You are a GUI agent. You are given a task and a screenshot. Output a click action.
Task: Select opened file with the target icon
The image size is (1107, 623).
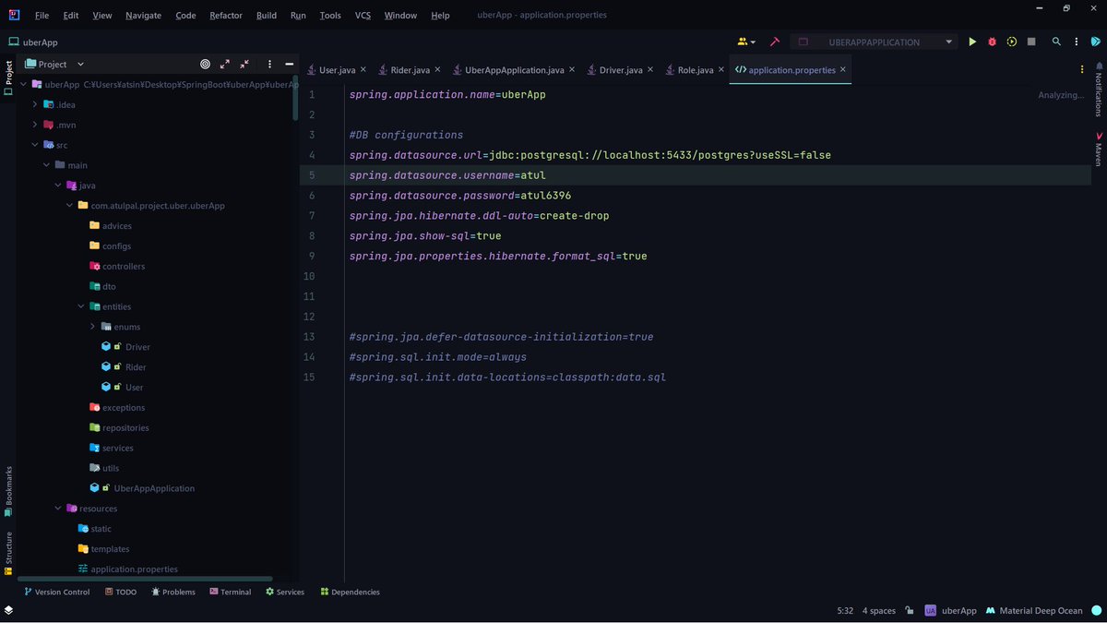point(205,64)
